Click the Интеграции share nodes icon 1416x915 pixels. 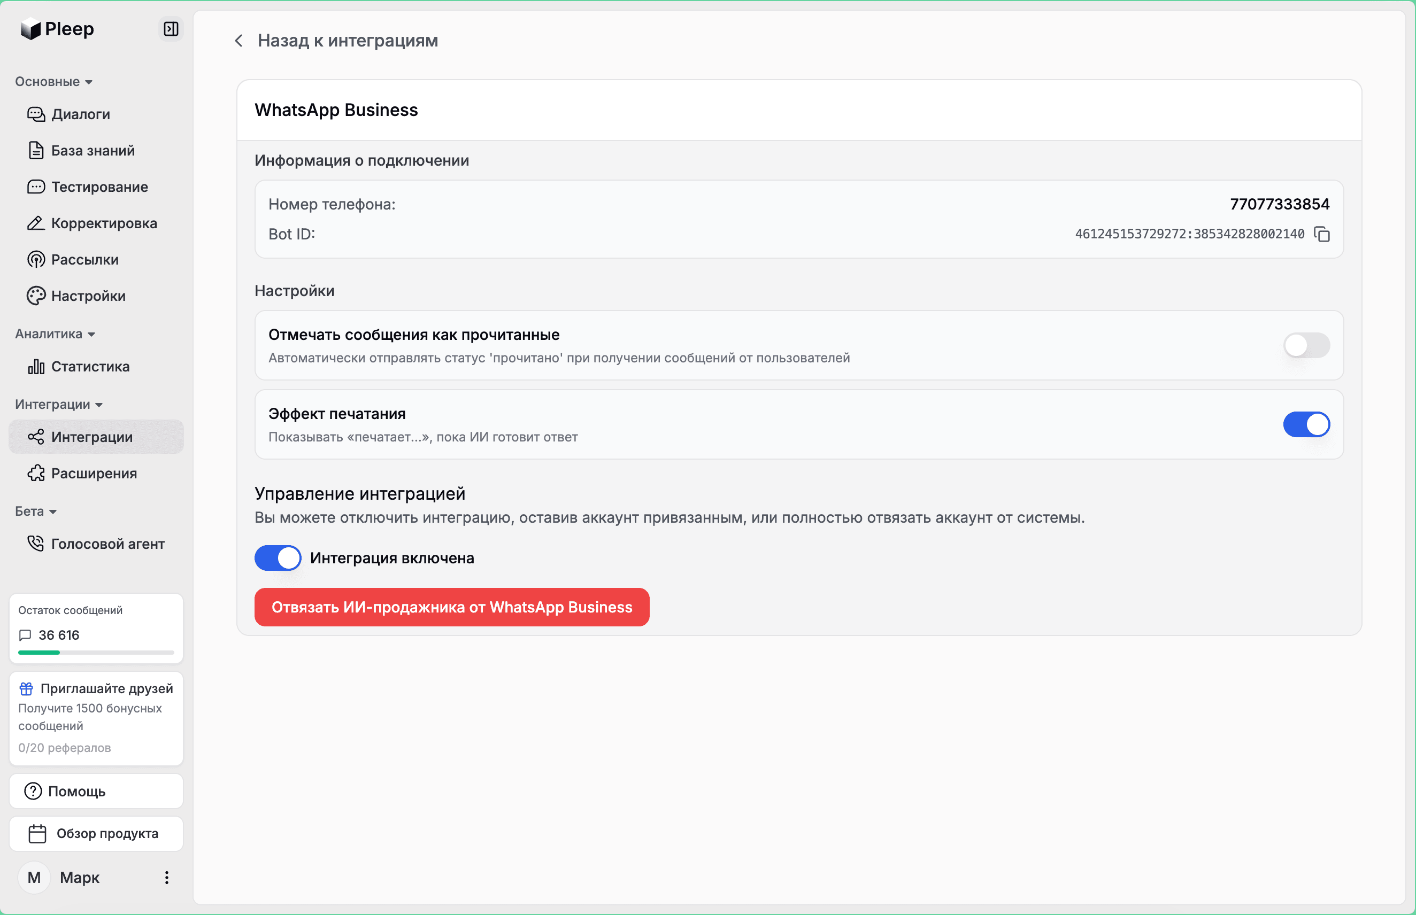(36, 437)
